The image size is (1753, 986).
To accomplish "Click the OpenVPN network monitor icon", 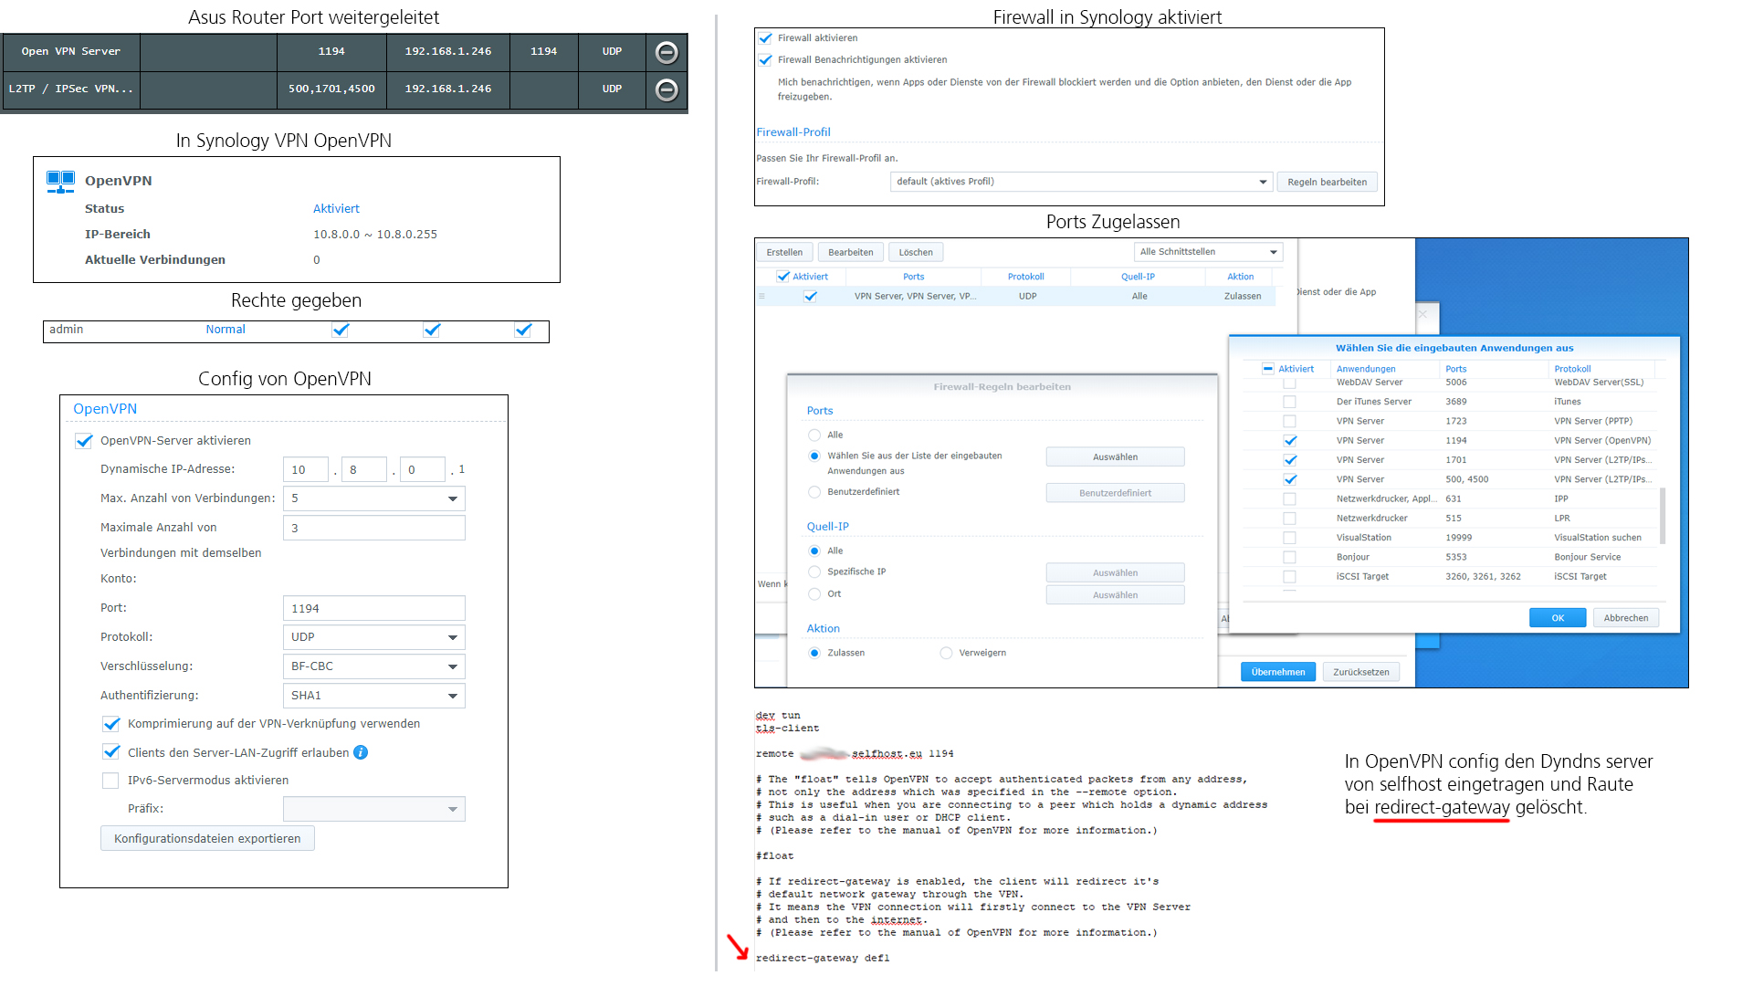I will click(x=60, y=181).
